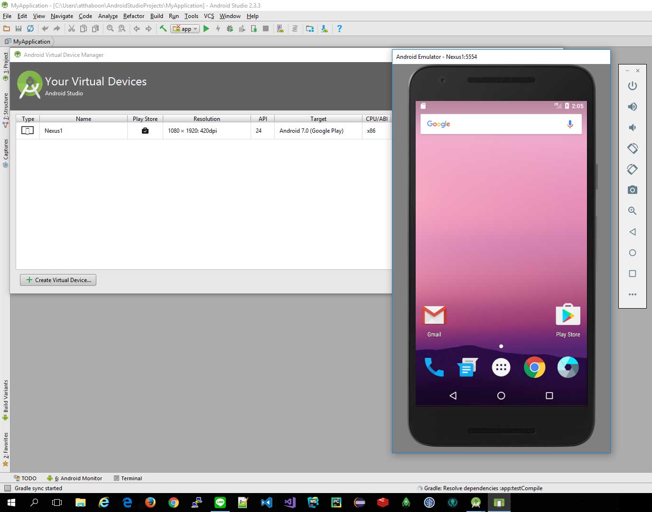
Task: Click the green Run app button
Action: [206, 28]
